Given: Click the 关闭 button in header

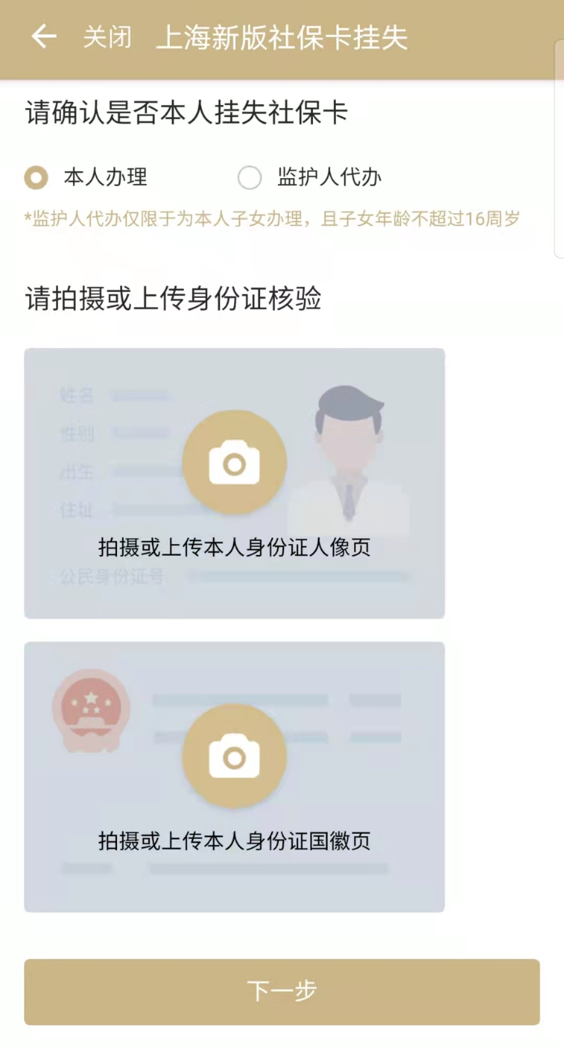Looking at the screenshot, I should tap(108, 37).
